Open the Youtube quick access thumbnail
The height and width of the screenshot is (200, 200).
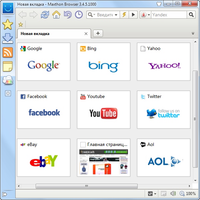[103, 110]
